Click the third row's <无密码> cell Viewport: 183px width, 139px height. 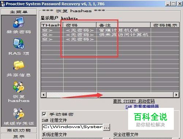pyautogui.click(x=80, y=39)
